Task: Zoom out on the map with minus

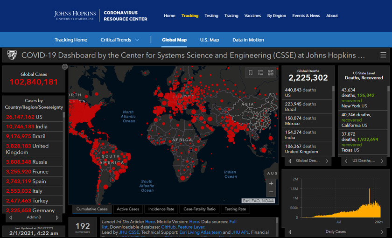Action: (271, 192)
